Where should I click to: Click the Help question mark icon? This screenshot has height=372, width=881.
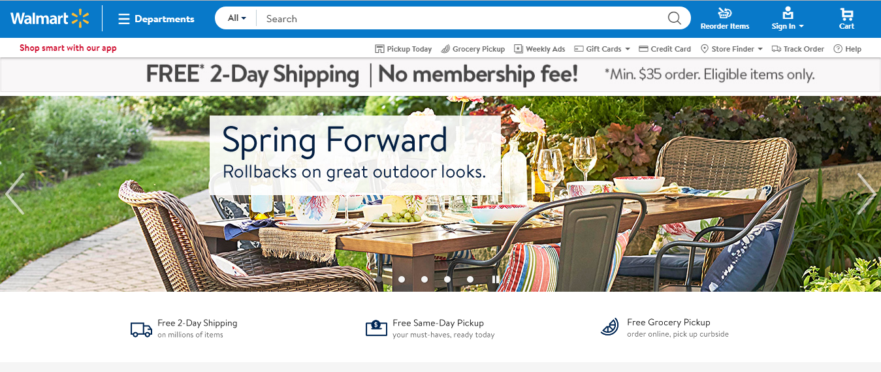pos(838,49)
